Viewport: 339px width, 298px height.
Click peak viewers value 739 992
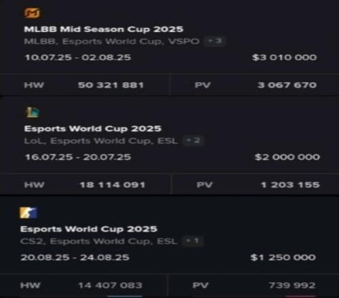pos(292,285)
